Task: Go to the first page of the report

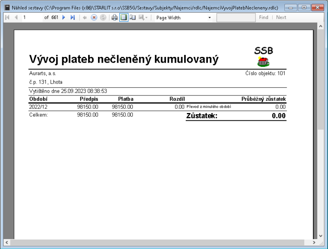Action: coord(7,17)
